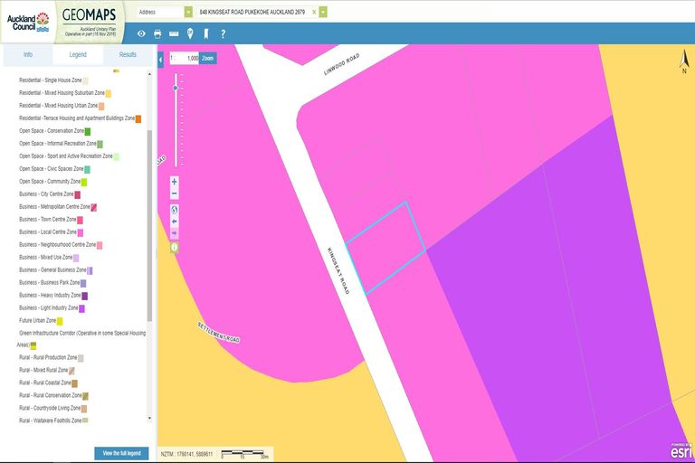Select the measure ruler tool
695x463 pixels.
tap(174, 33)
